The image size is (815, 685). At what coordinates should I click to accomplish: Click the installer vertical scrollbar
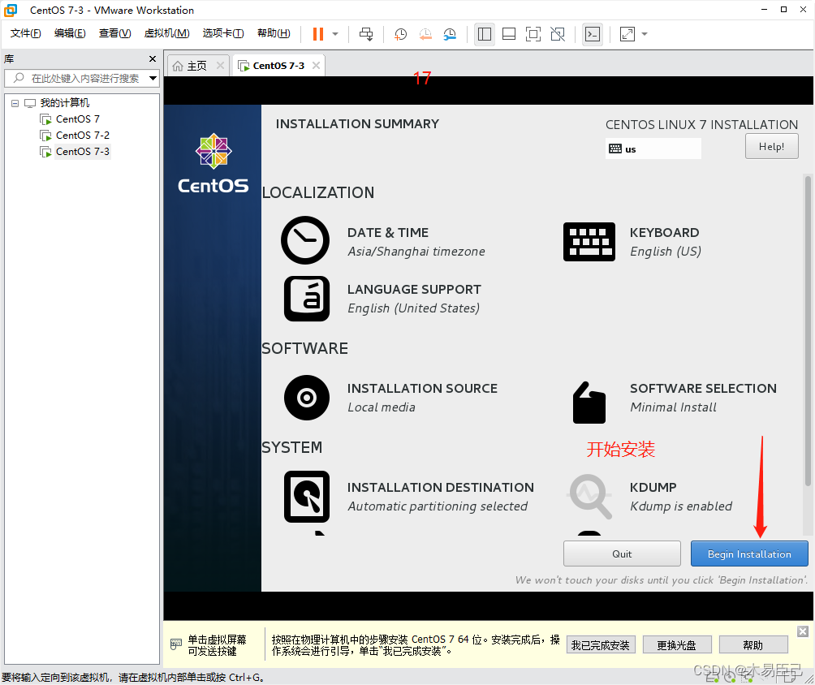[x=808, y=331]
